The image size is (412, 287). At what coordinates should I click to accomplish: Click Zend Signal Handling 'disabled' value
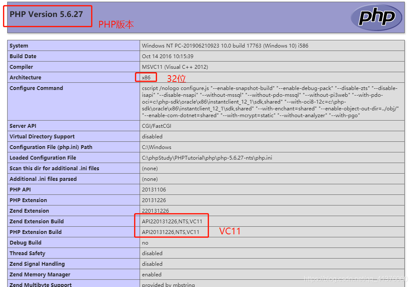[x=152, y=264]
